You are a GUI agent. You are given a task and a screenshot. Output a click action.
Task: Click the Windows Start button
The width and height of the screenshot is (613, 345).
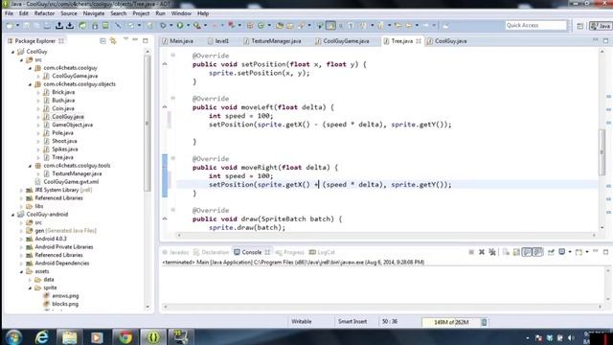click(13, 337)
